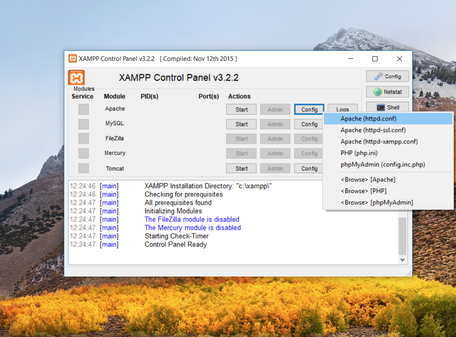Open the MySQL Config dropdown

pos(308,124)
